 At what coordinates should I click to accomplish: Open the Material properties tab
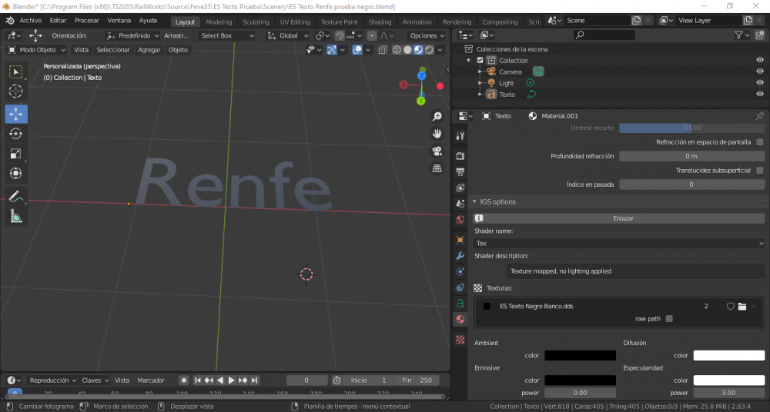coord(460,319)
